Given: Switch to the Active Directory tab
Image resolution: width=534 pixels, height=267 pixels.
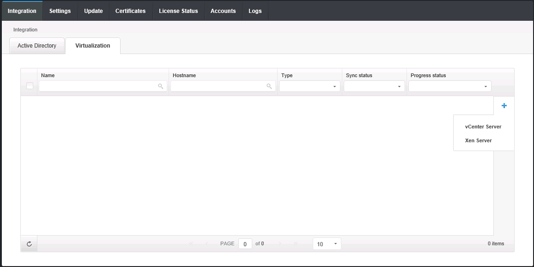Looking at the screenshot, I should pyautogui.click(x=37, y=46).
